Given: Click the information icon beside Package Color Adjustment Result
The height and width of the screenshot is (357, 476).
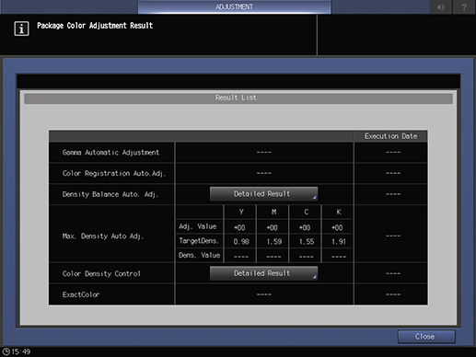Looking at the screenshot, I should pos(21,29).
